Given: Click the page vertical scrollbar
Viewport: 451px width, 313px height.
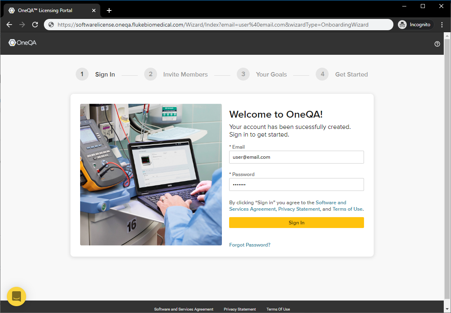Looking at the screenshot, I should tap(447, 168).
